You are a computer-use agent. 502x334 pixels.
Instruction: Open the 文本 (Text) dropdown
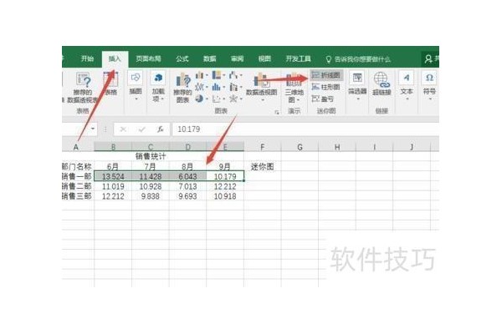[407, 86]
